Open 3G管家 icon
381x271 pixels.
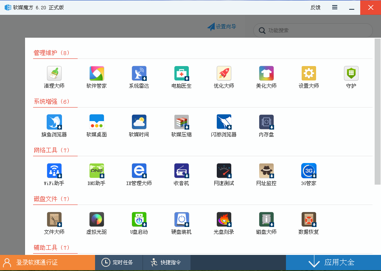[308, 175]
